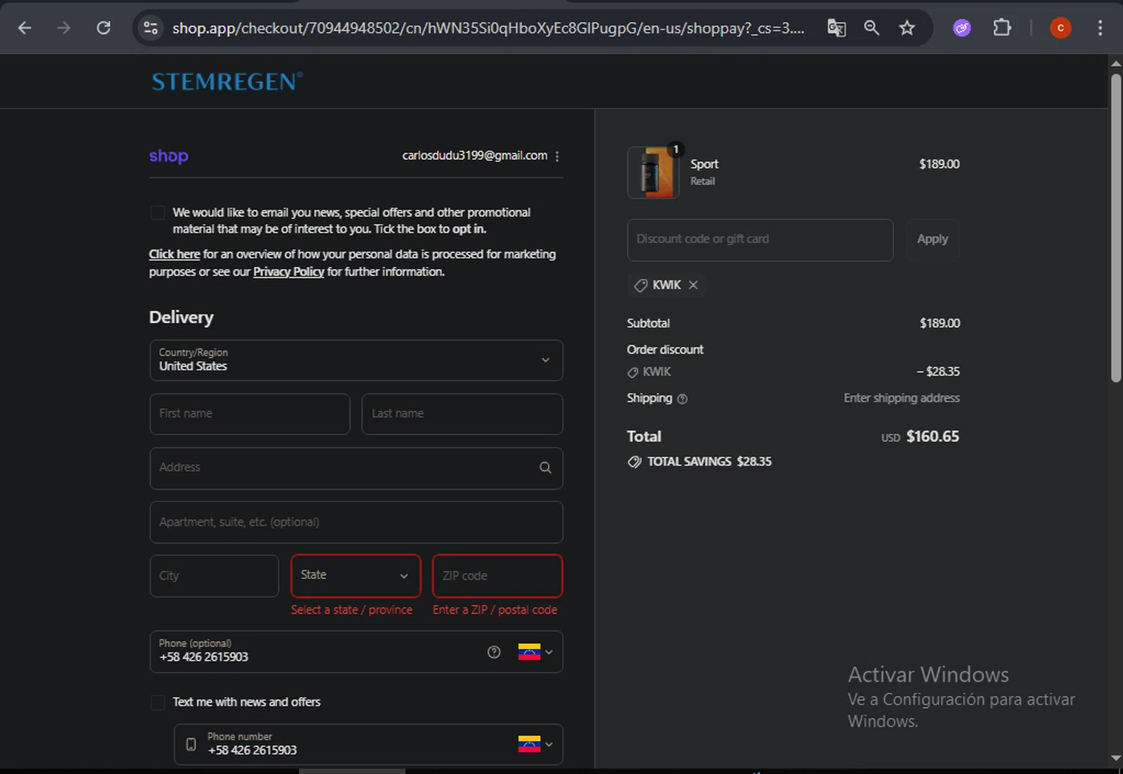Image resolution: width=1123 pixels, height=774 pixels.
Task: Change the Phone (optional) country flag
Action: 536,652
